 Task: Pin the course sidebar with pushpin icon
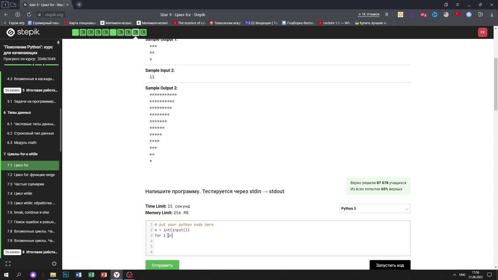pos(58,43)
